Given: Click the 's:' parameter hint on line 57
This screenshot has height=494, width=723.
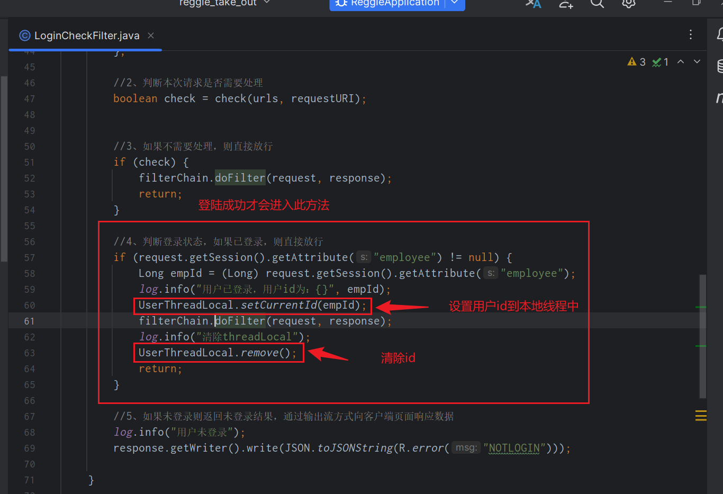Looking at the screenshot, I should coord(364,257).
